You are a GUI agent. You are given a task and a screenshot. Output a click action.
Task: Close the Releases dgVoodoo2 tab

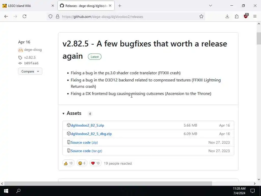110,6
